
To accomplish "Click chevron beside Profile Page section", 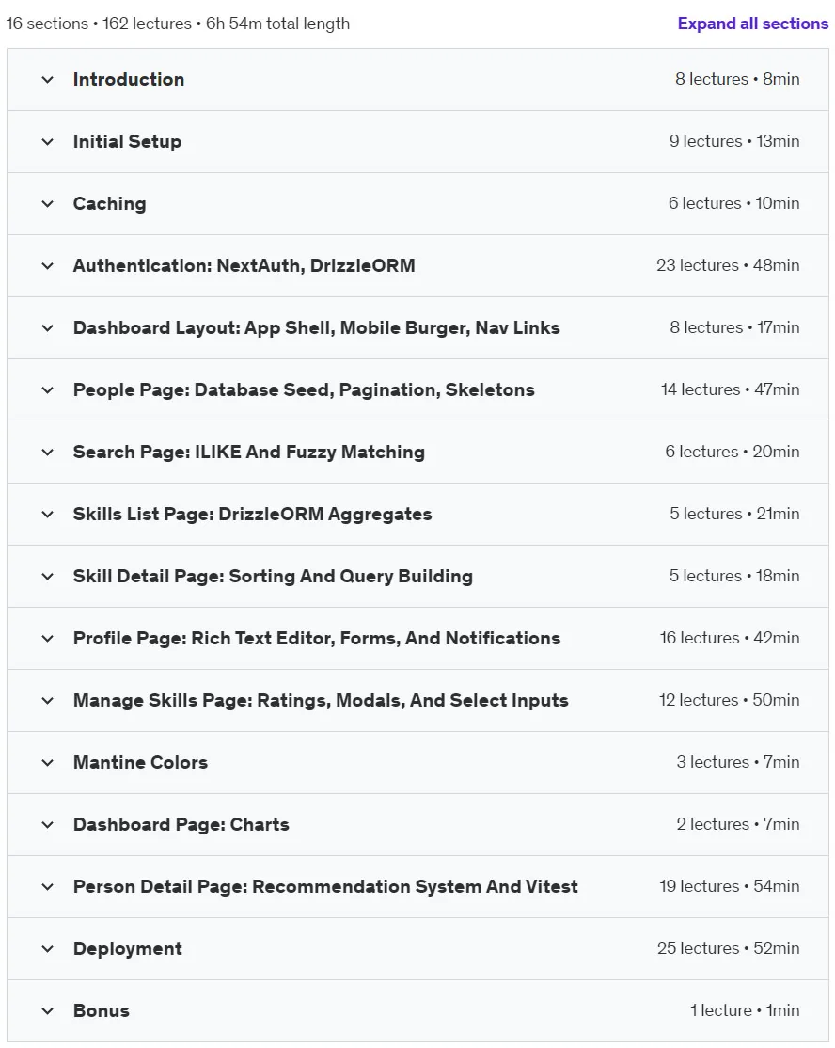I will point(47,639).
